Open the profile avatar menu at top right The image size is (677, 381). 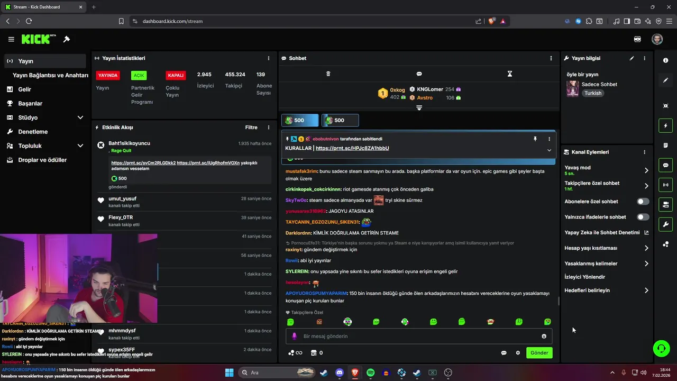pos(657,39)
